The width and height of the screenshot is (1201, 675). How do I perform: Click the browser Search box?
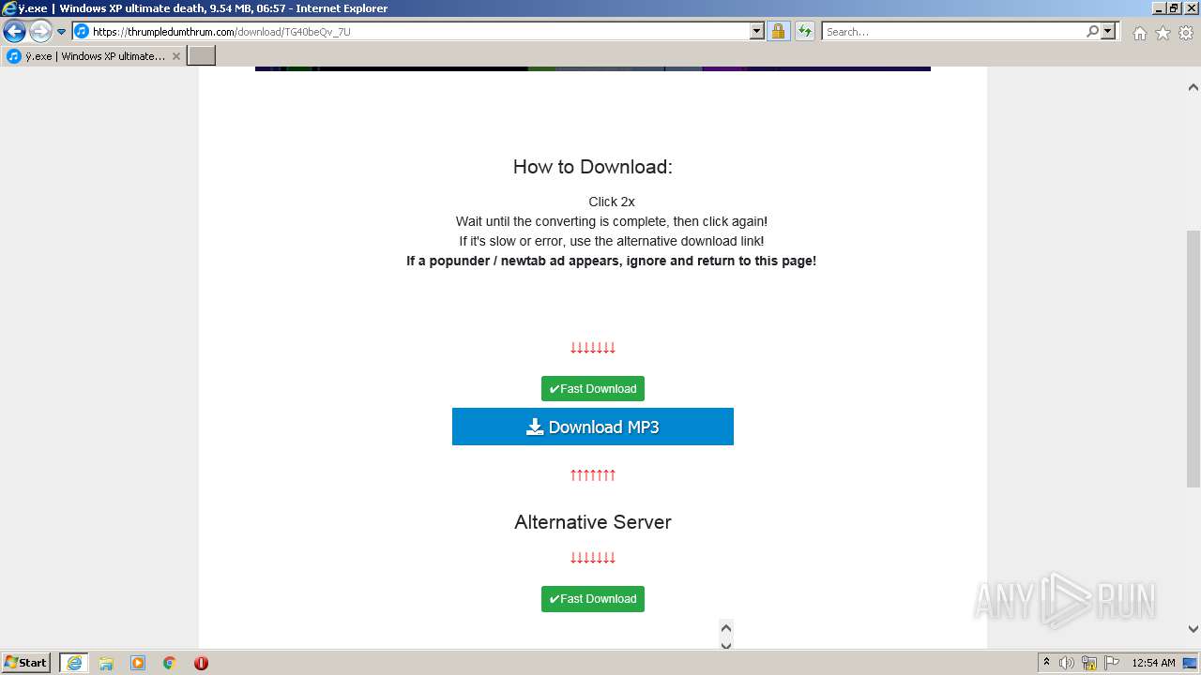tap(952, 32)
